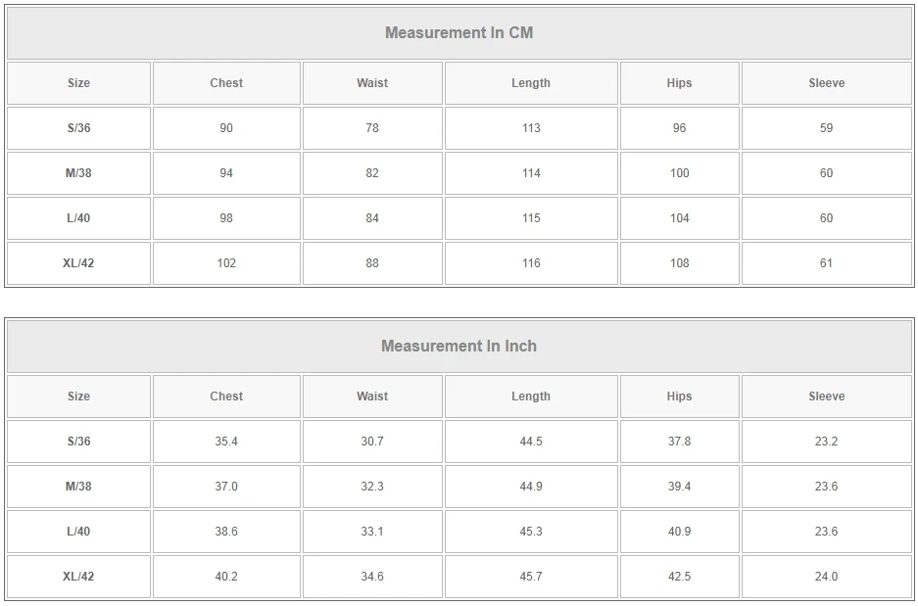Click the XL/42 row label in Inch table
Image resolution: width=918 pixels, height=606 pixels.
[78, 577]
